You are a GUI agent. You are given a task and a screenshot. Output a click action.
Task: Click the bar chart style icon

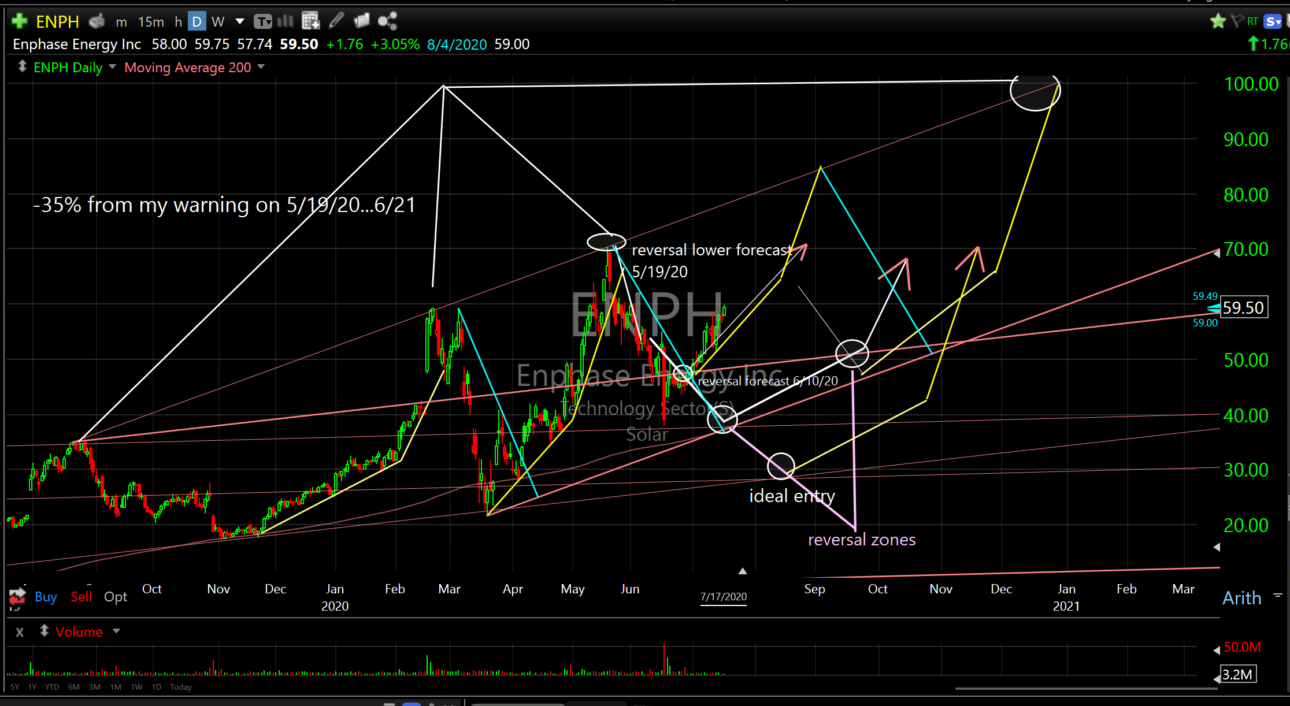tap(286, 22)
